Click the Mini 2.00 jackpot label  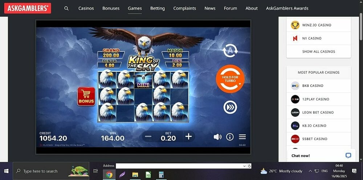tap(177, 63)
